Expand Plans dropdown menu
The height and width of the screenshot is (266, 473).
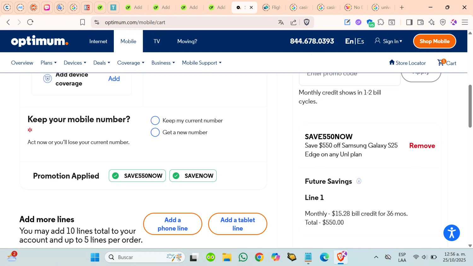pyautogui.click(x=49, y=63)
